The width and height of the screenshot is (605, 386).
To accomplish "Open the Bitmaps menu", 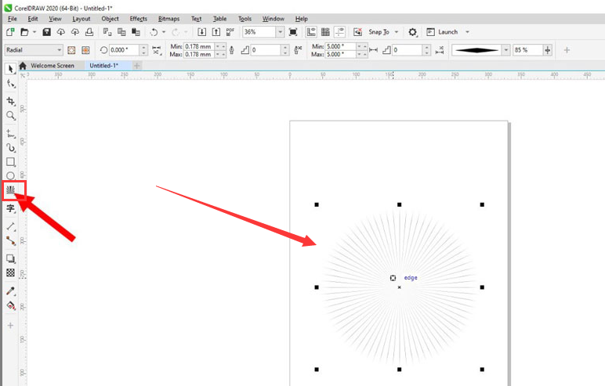I will pyautogui.click(x=168, y=19).
